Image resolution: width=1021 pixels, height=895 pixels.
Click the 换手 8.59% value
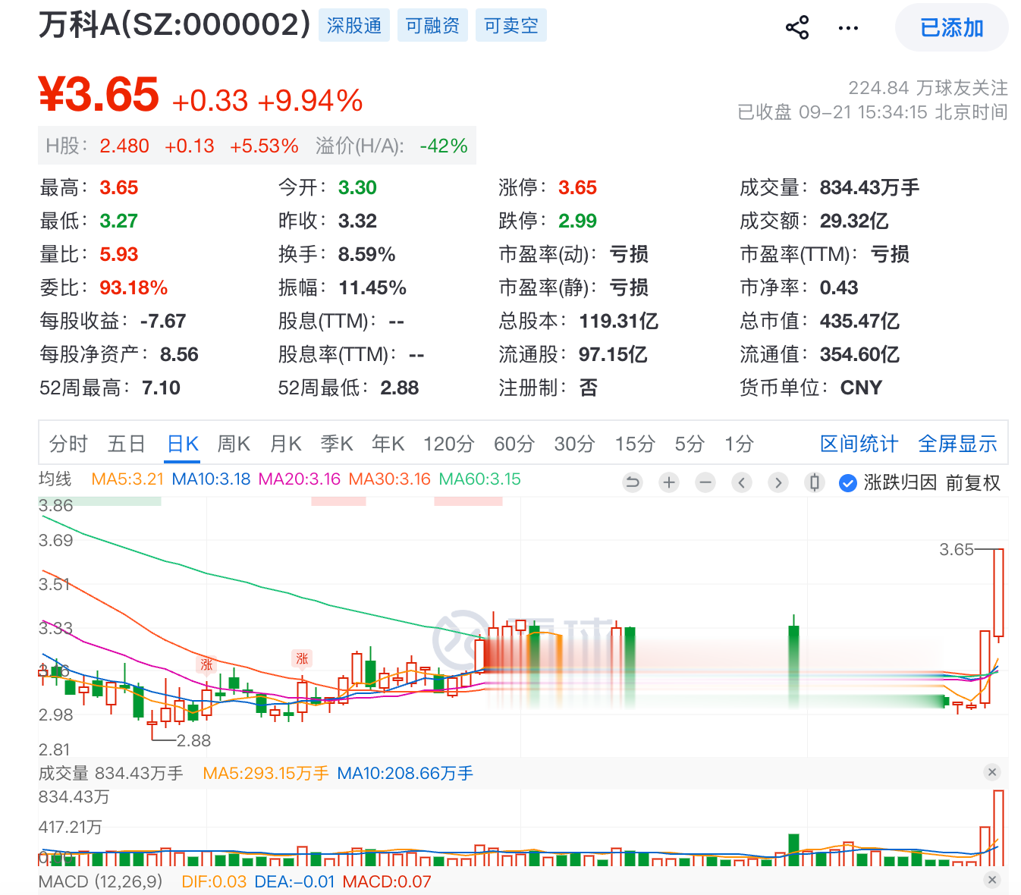(x=366, y=254)
